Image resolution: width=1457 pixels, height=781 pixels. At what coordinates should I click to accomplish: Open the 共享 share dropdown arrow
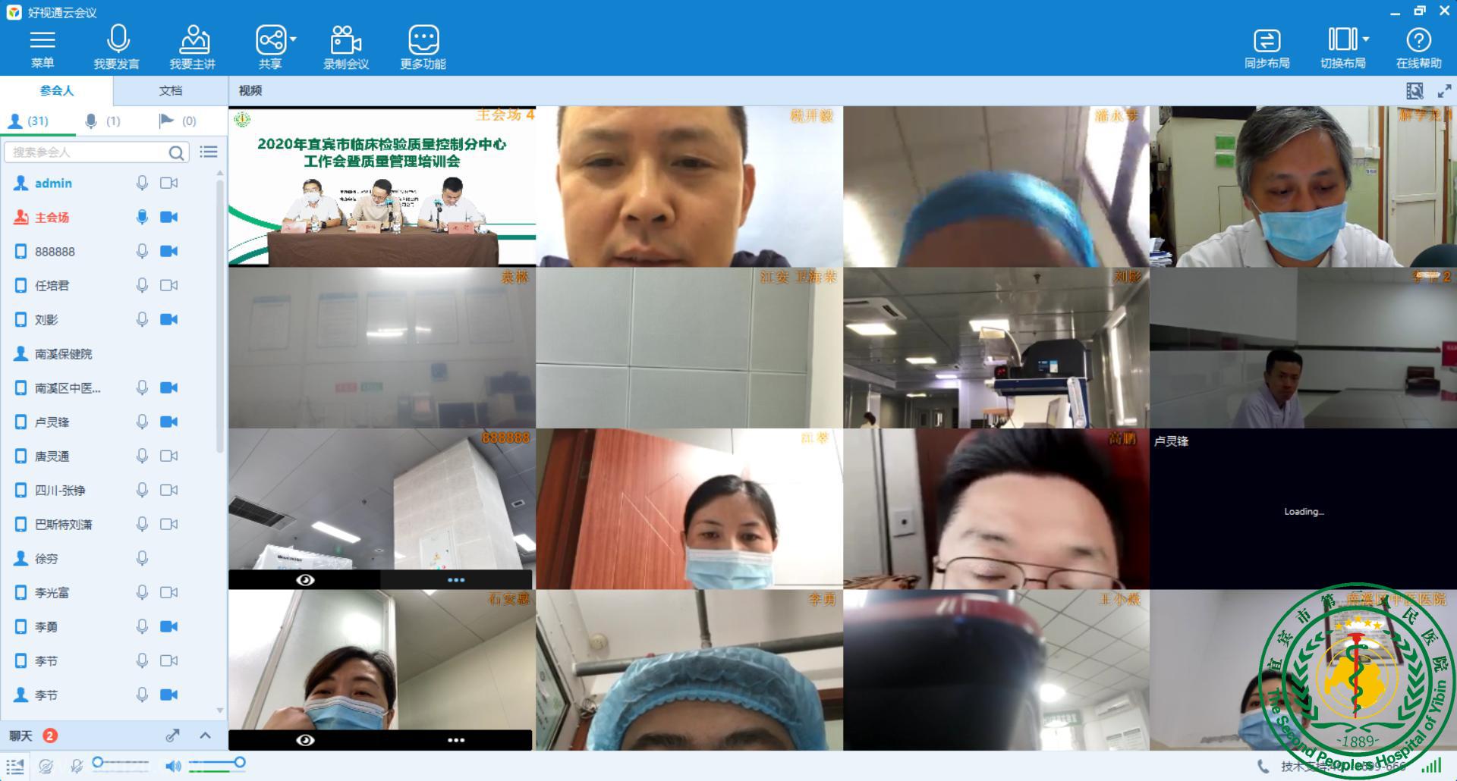coord(294,39)
